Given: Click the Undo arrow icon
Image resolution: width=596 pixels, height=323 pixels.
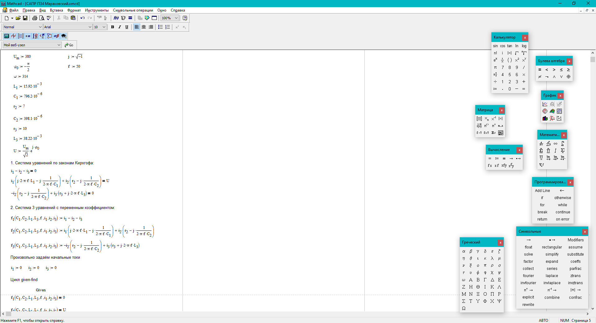Looking at the screenshot, I should [83, 18].
